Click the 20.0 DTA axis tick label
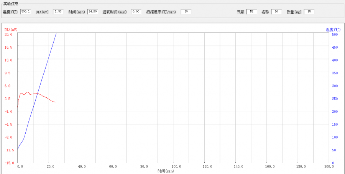The width and height of the screenshot is (345, 174). tap(8, 34)
